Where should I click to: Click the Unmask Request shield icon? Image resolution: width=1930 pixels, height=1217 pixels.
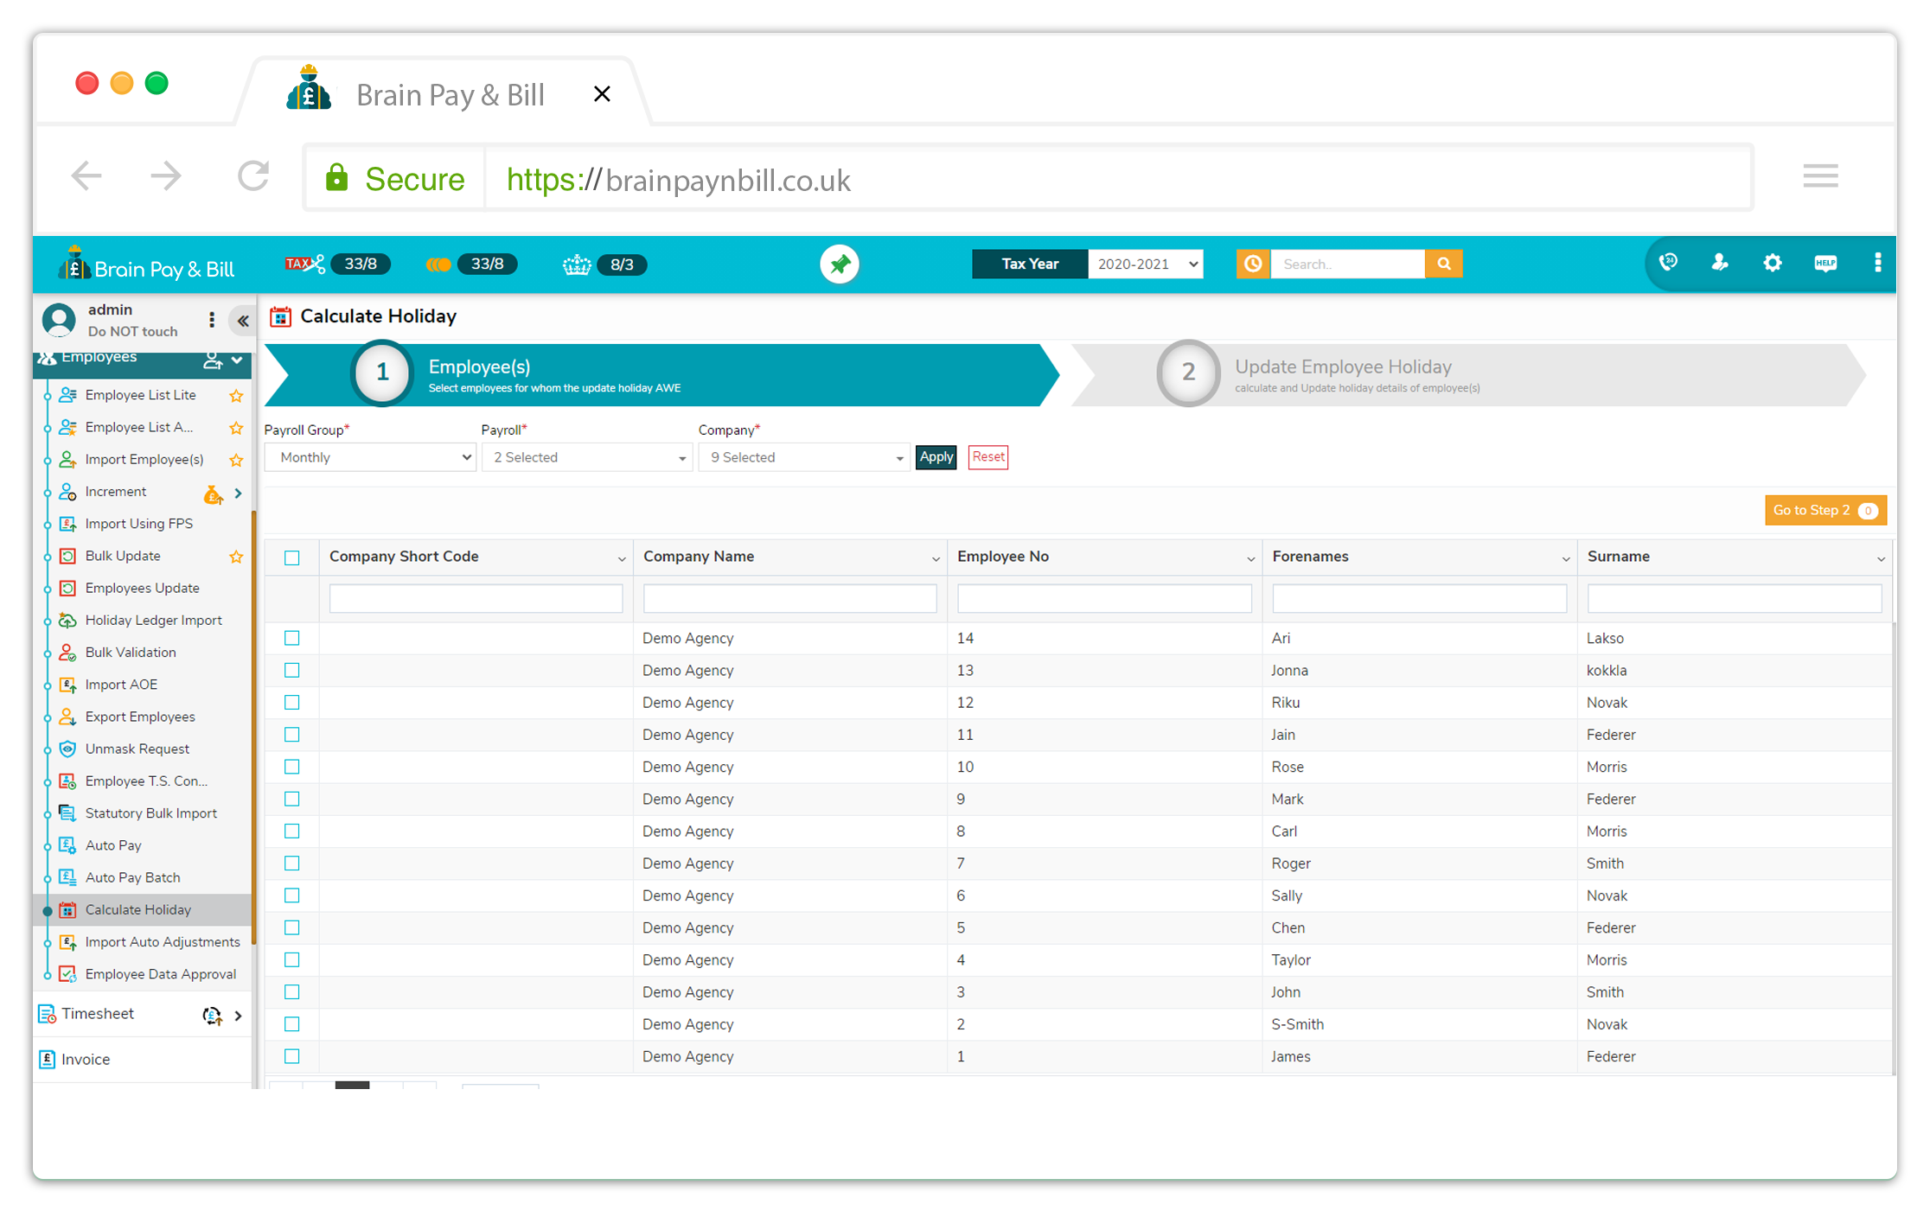[67, 749]
